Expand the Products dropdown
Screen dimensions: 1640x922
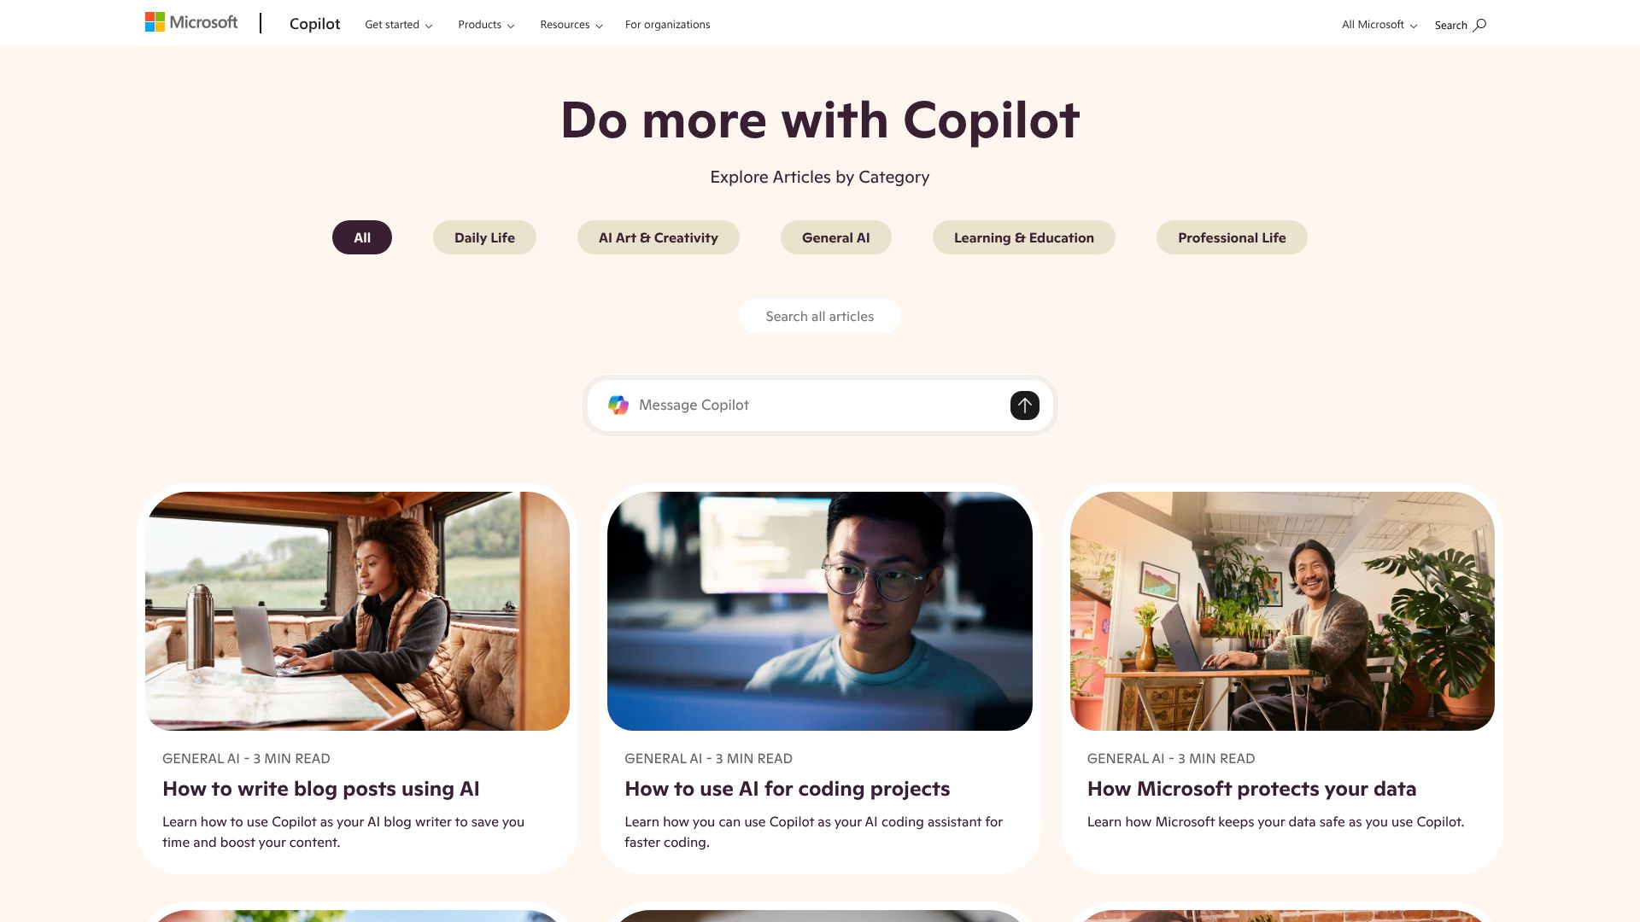[486, 25]
